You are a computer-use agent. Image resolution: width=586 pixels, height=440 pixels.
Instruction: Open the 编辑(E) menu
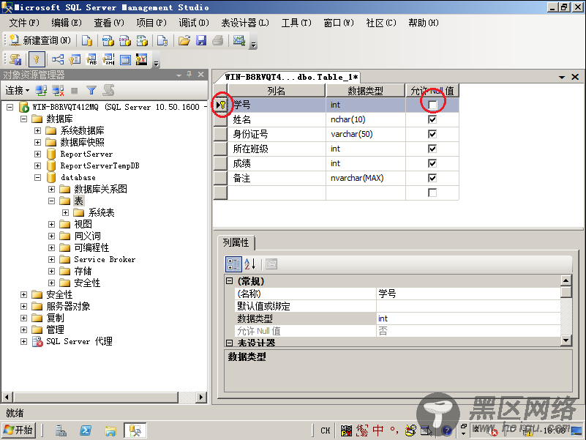(67, 23)
